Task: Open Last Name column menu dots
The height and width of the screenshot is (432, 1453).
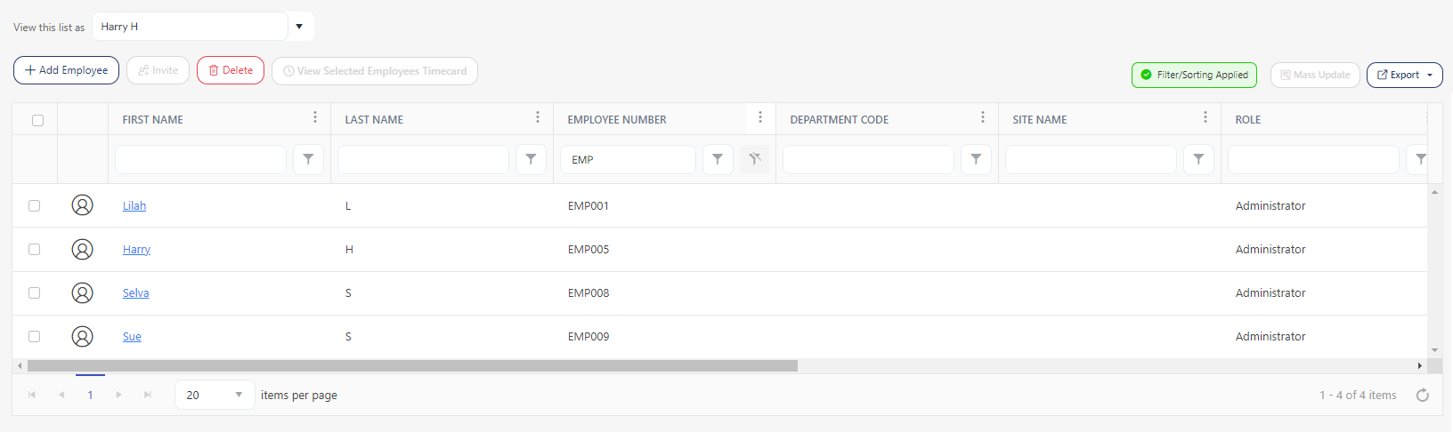Action: click(538, 118)
